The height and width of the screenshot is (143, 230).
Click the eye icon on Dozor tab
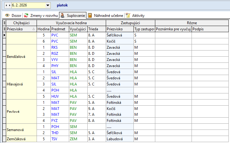[7, 15]
